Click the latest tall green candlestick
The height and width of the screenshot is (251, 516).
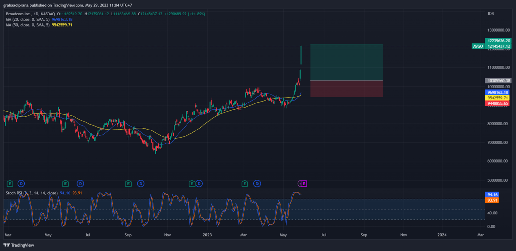[x=301, y=55]
